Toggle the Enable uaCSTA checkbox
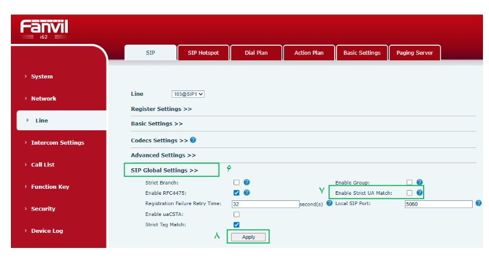The width and height of the screenshot is (489, 260). tap(237, 214)
